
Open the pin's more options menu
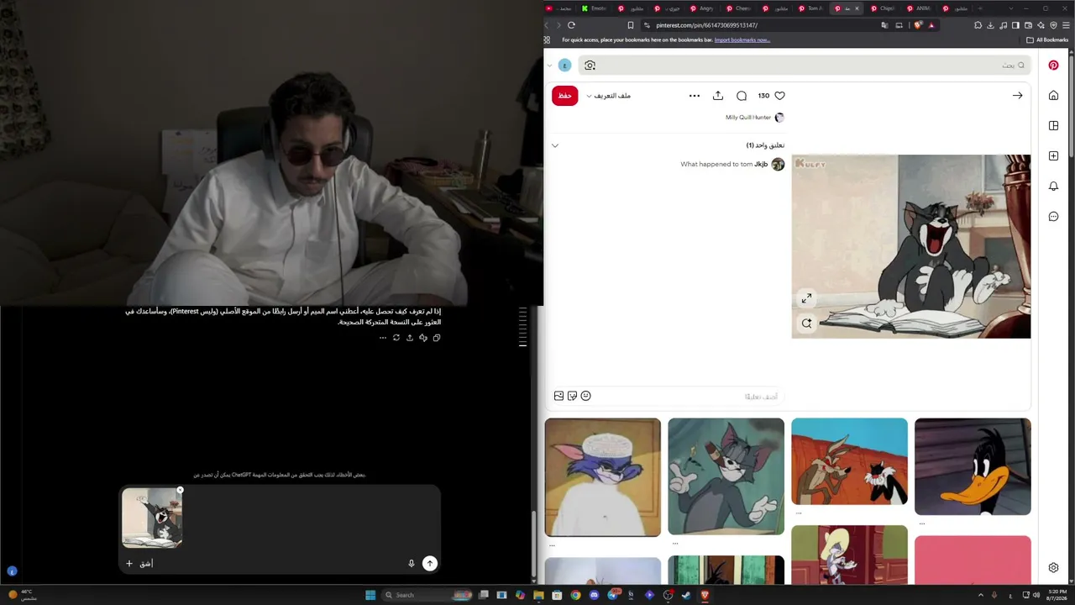(x=695, y=96)
